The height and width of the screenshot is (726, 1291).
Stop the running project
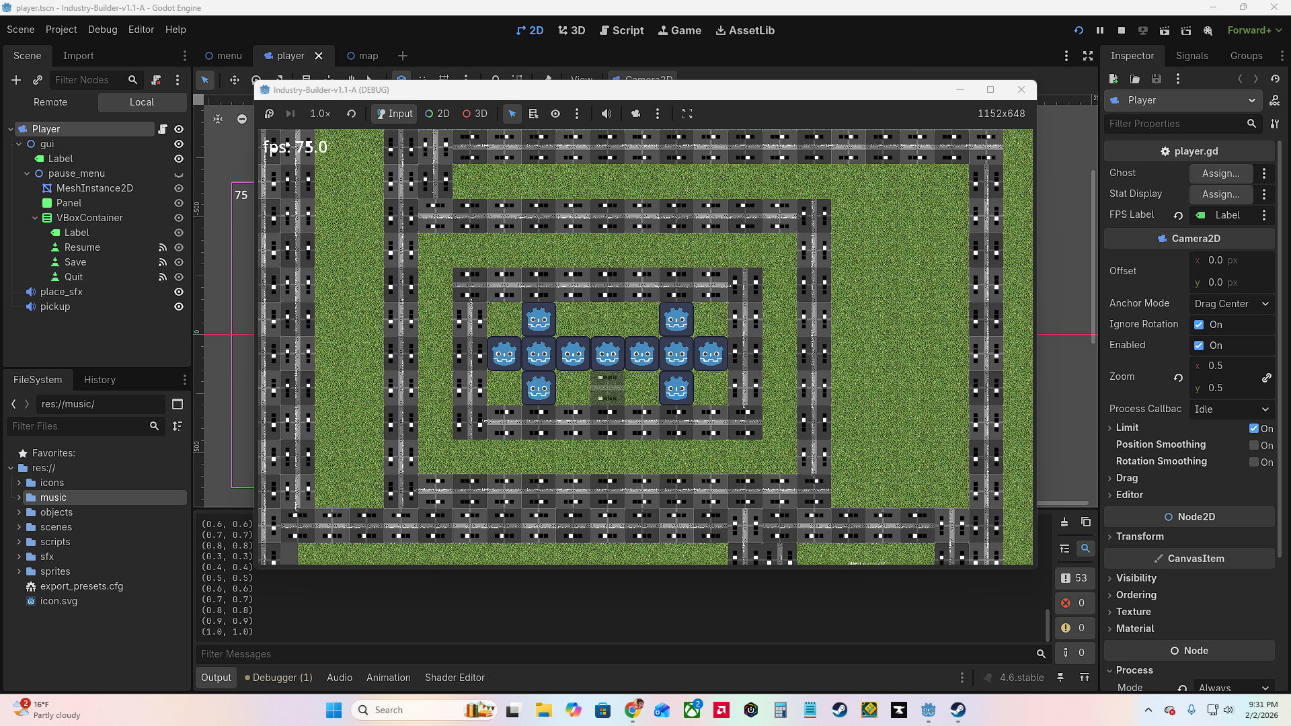click(1122, 30)
